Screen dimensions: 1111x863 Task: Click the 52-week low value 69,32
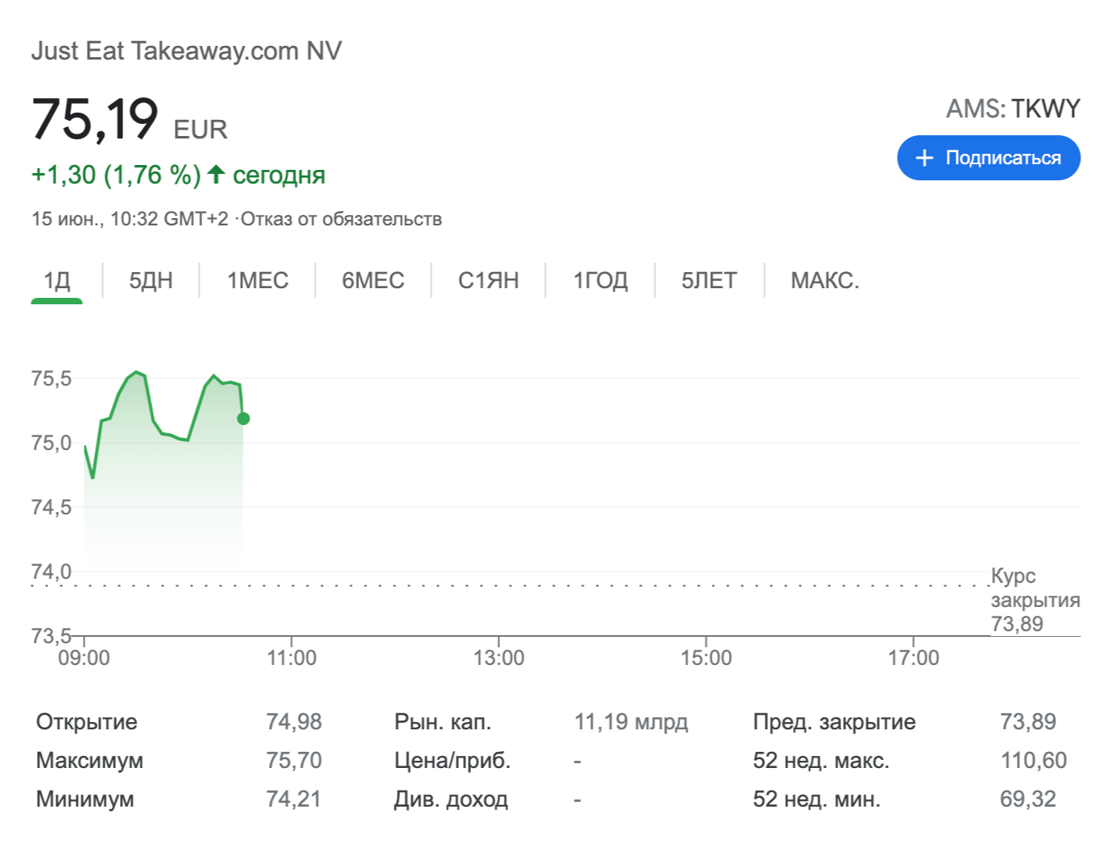click(1028, 799)
